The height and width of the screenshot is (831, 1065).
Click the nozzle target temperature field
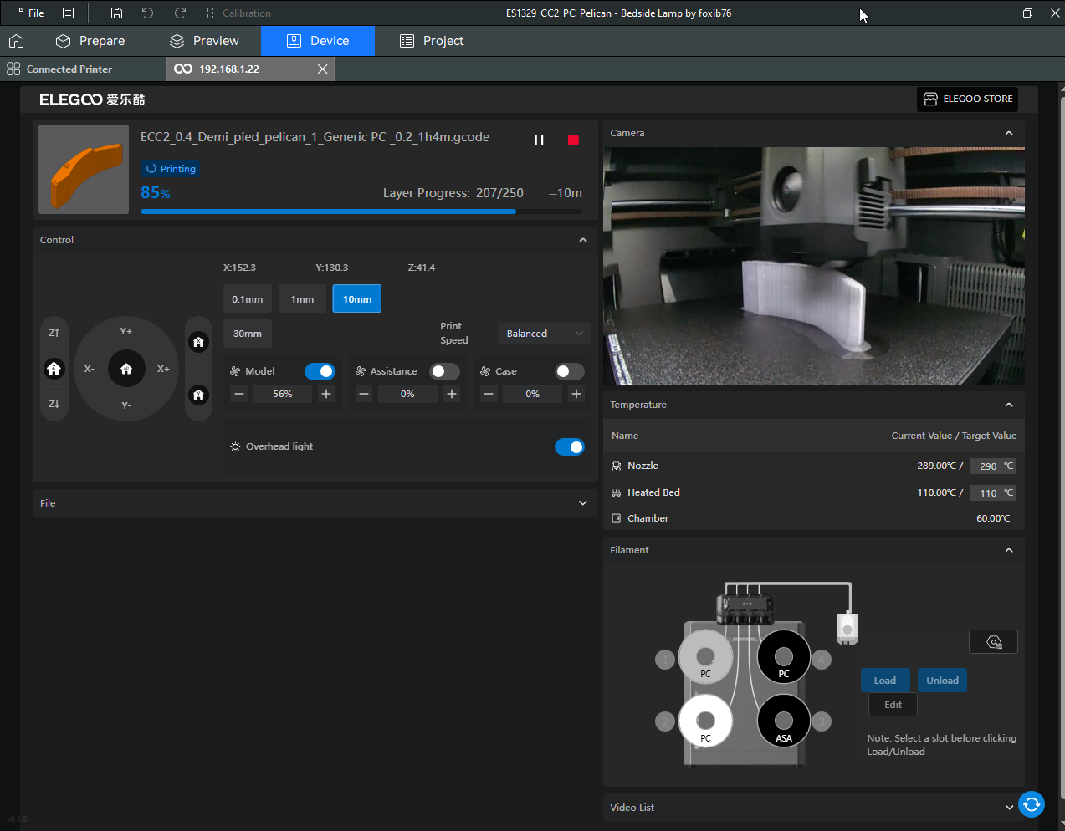click(x=988, y=466)
